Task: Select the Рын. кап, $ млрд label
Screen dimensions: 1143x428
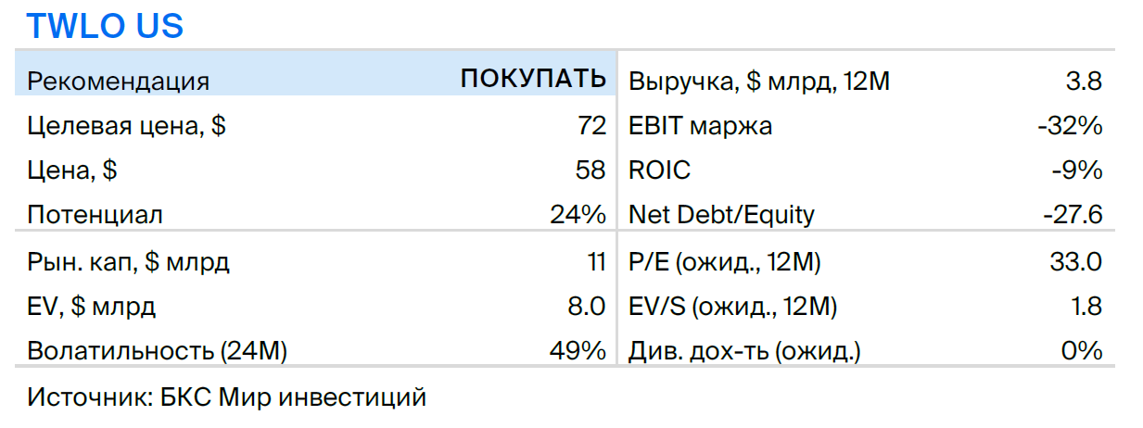Action: [129, 262]
